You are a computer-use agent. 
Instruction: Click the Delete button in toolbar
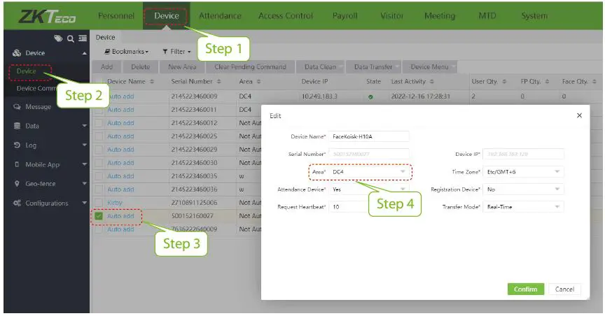(x=141, y=66)
